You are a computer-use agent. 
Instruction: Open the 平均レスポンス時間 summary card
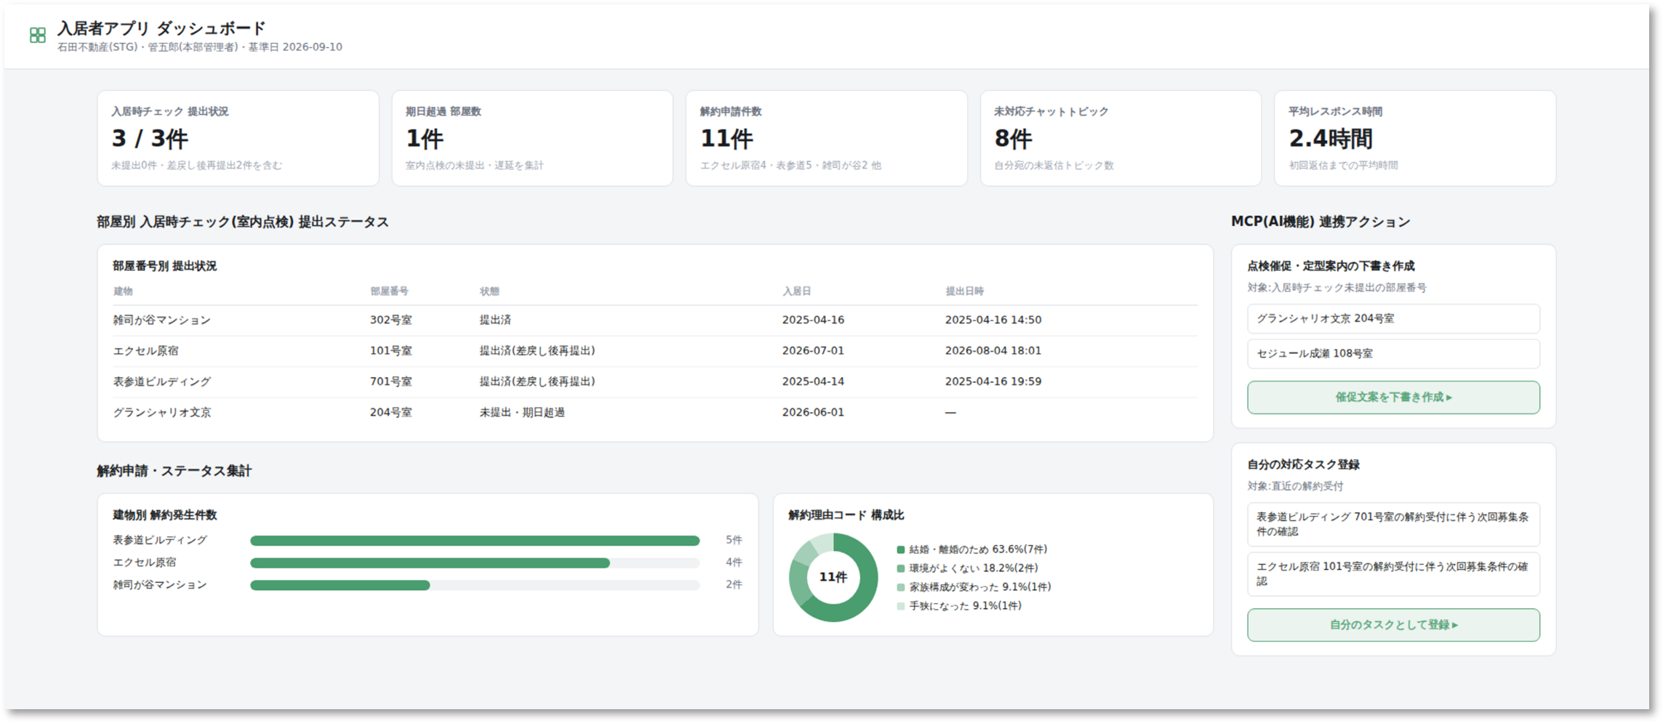pos(1415,138)
